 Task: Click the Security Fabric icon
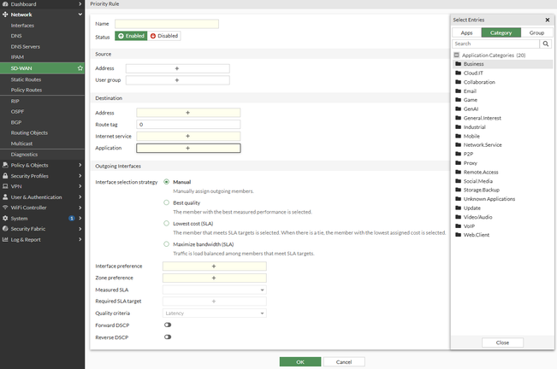pos(5,229)
